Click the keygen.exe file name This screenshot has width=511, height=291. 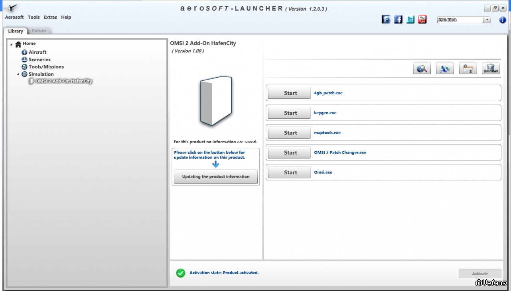coord(325,113)
